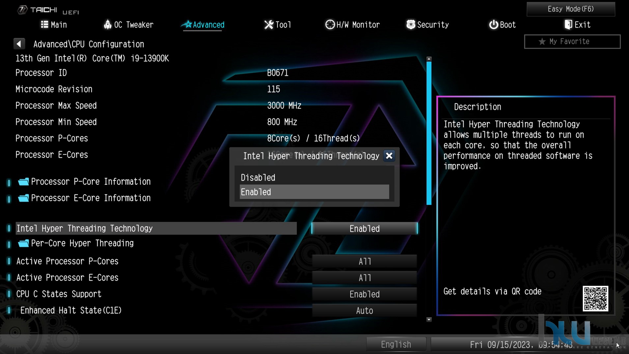This screenshot has height=354, width=629.
Task: Click the Advanced\CPU Configuration breadcrumb text
Action: pos(89,44)
